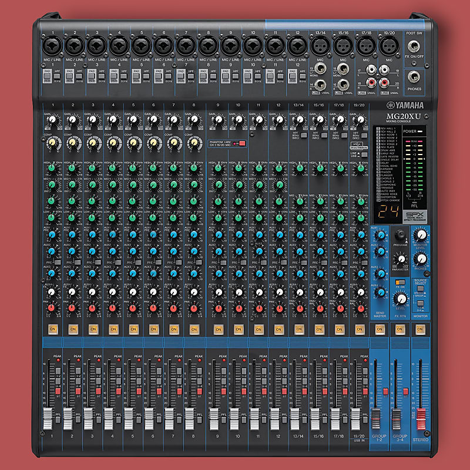
Task: Click the 13/14 XLR MIC input
Action: (320, 46)
